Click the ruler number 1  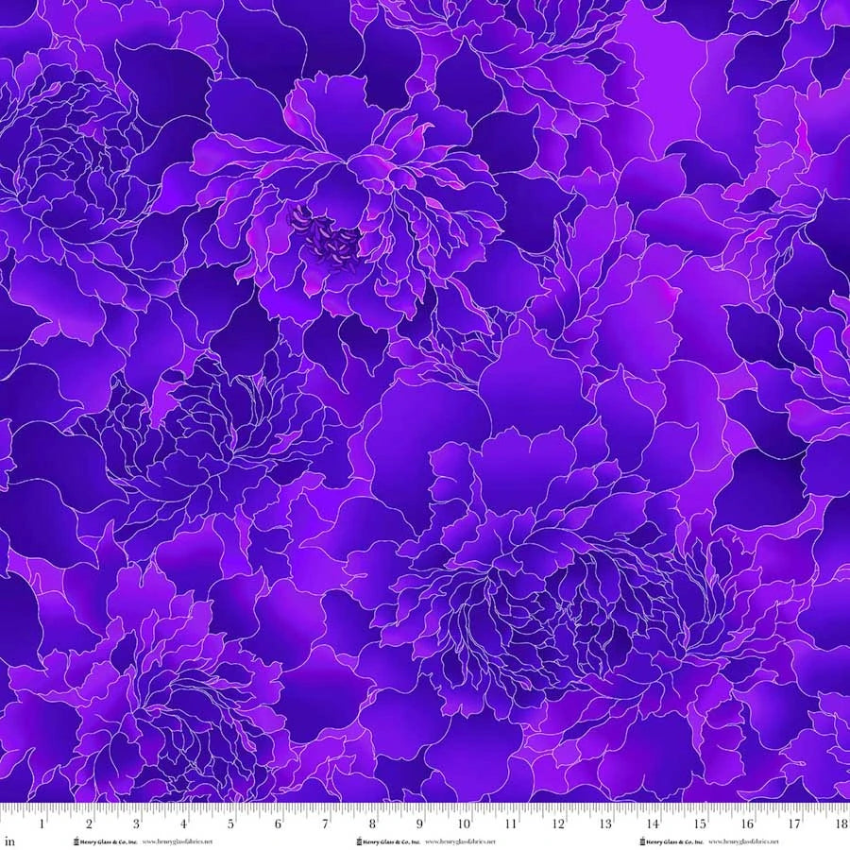(42, 824)
